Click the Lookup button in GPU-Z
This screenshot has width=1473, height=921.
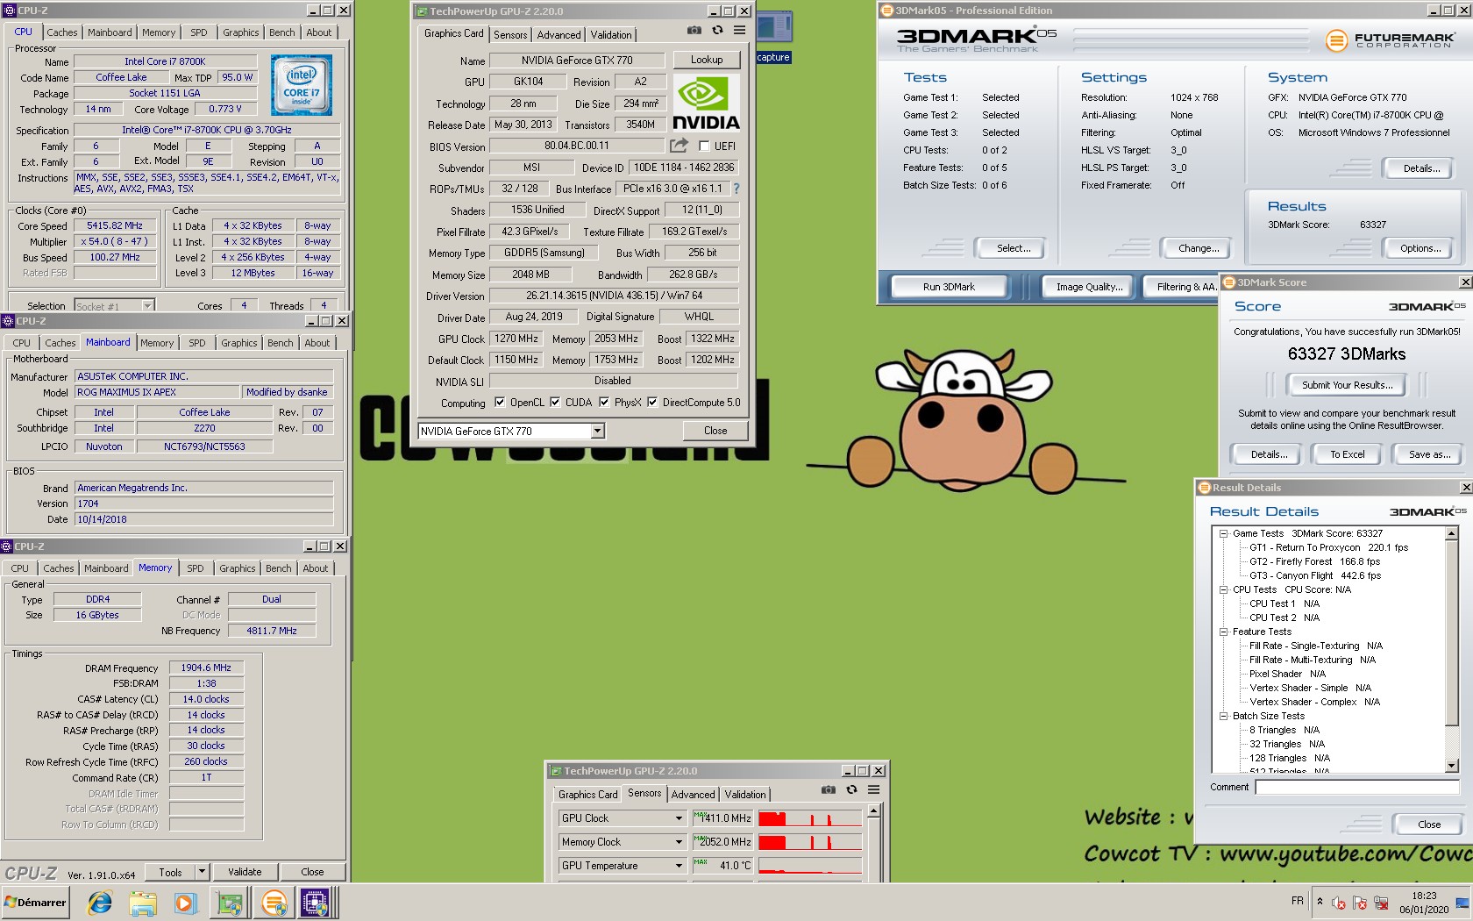[707, 60]
